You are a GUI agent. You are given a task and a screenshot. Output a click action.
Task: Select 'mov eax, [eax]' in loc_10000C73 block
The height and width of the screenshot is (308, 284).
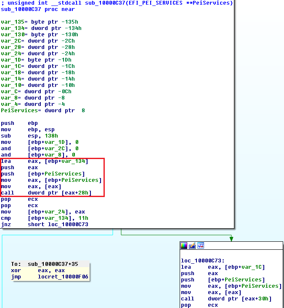click(211, 292)
